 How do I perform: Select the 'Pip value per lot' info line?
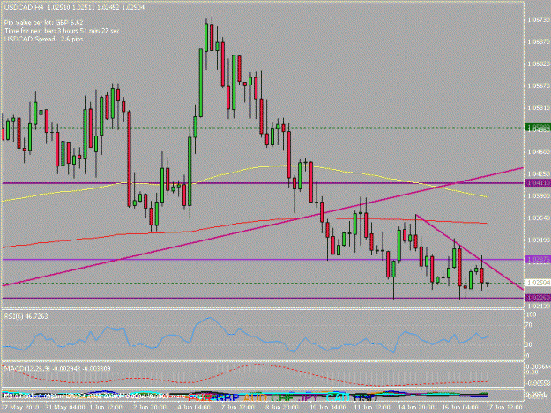[44, 23]
